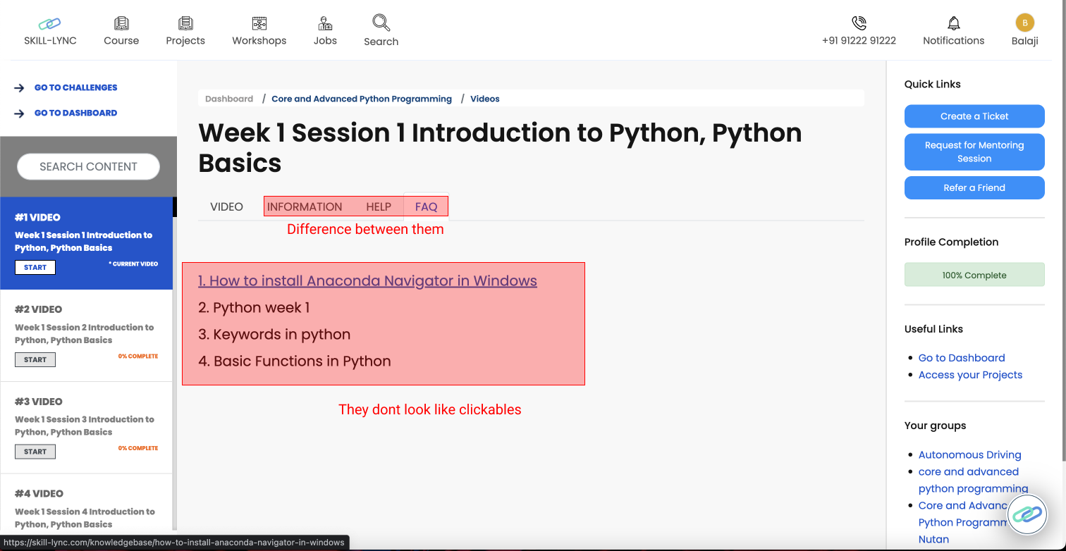Viewport: 1066px width, 551px height.
Task: Open the Python week 1 FAQ item
Action: (254, 308)
